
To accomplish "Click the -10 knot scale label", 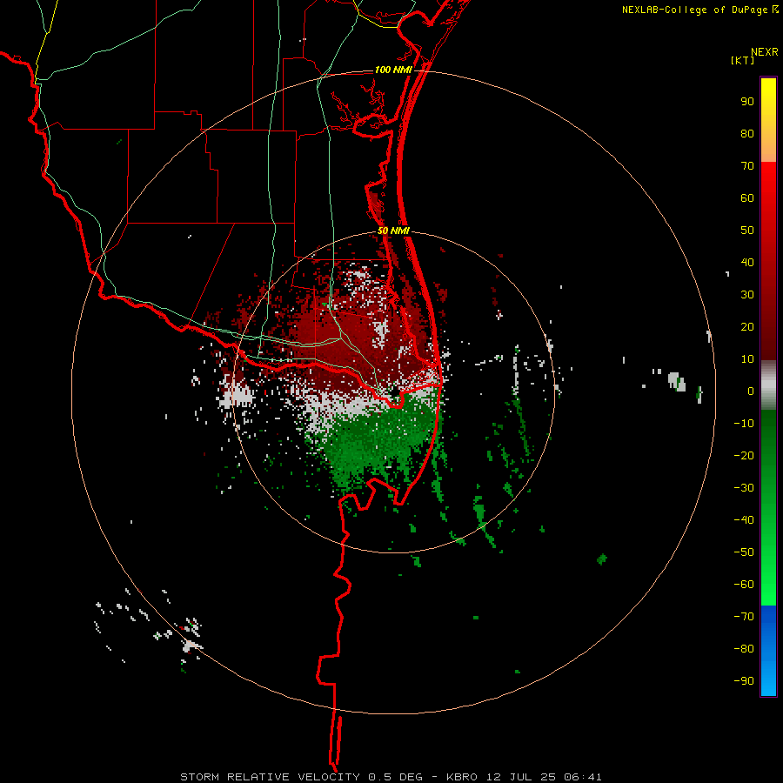I will 744,424.
